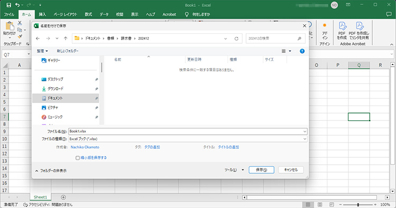Click the Tell me what to do search box
This screenshot has width=396, height=208.
pyautogui.click(x=197, y=14)
